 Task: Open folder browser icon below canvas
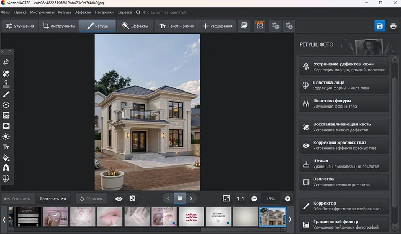[180, 199]
